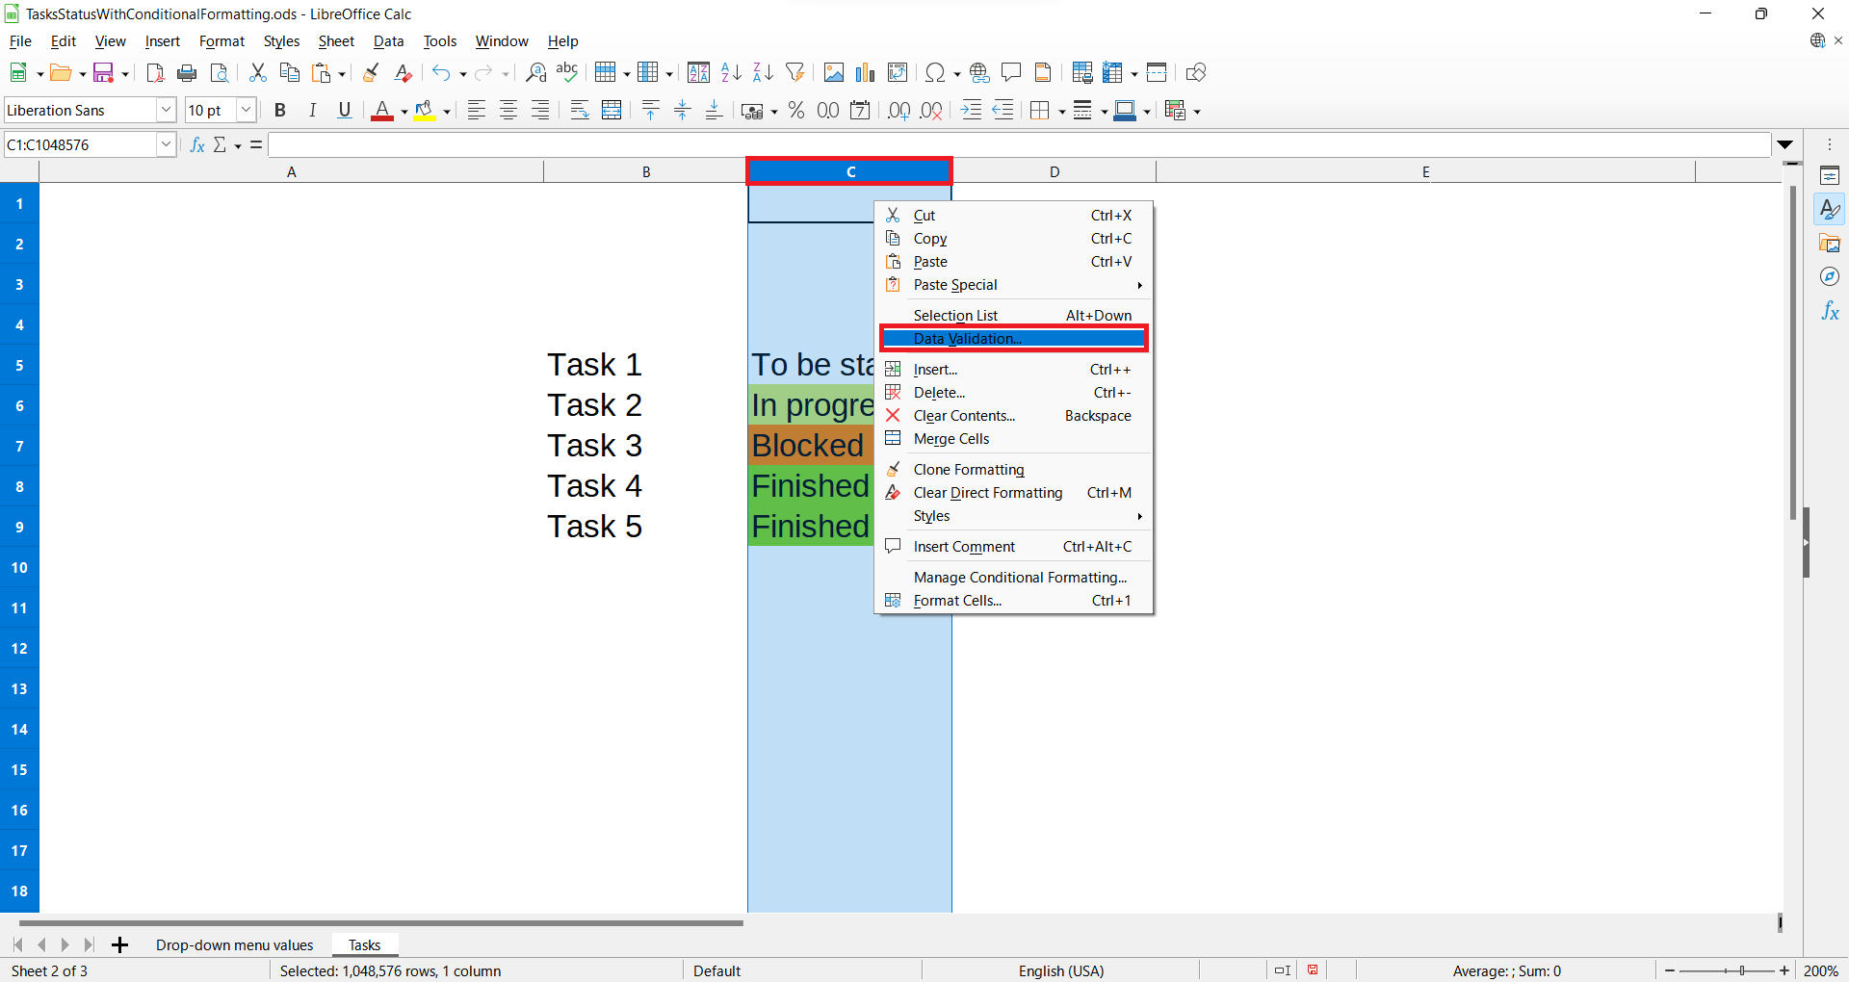Toggle underline formatting

(x=345, y=111)
